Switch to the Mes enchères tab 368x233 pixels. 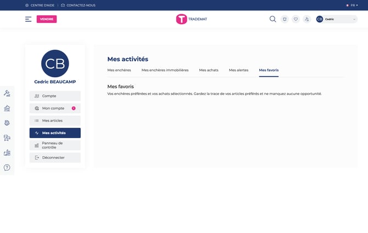[x=119, y=70]
